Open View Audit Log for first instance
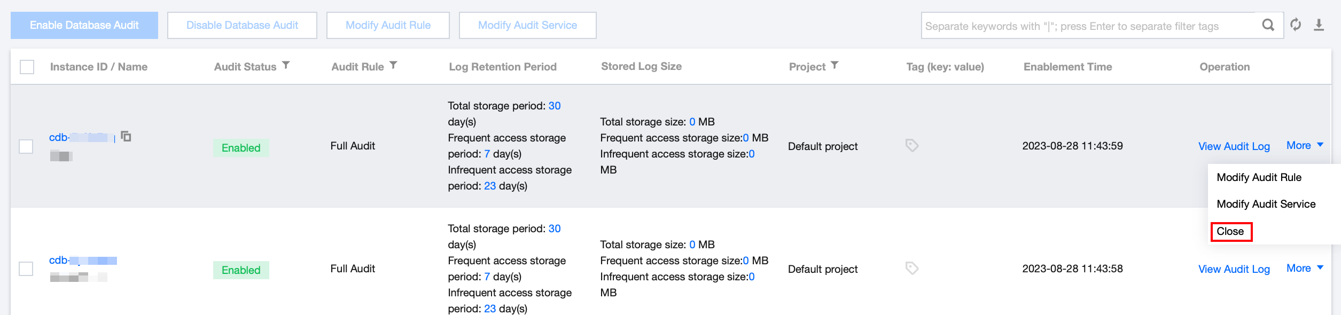The height and width of the screenshot is (315, 1341). pyautogui.click(x=1234, y=146)
